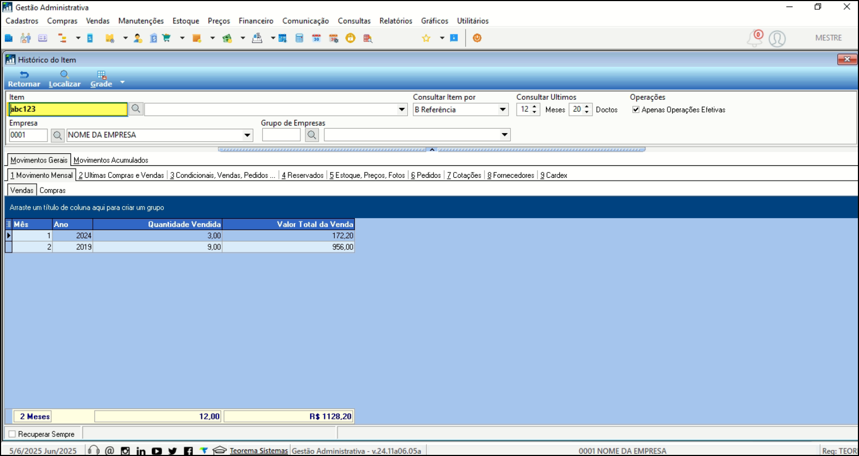
Task: Select the table cell 956,00
Action: point(289,247)
